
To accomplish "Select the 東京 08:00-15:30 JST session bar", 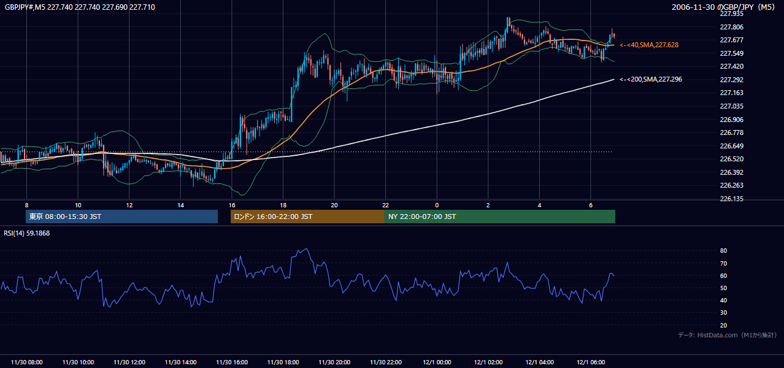I will (121, 217).
